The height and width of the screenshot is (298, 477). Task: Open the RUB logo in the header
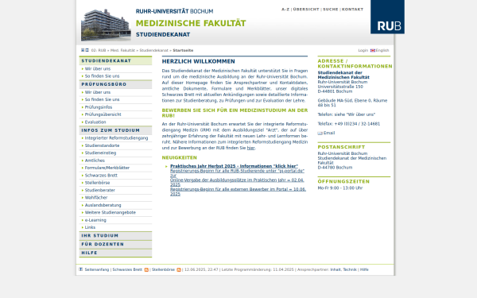click(x=387, y=17)
